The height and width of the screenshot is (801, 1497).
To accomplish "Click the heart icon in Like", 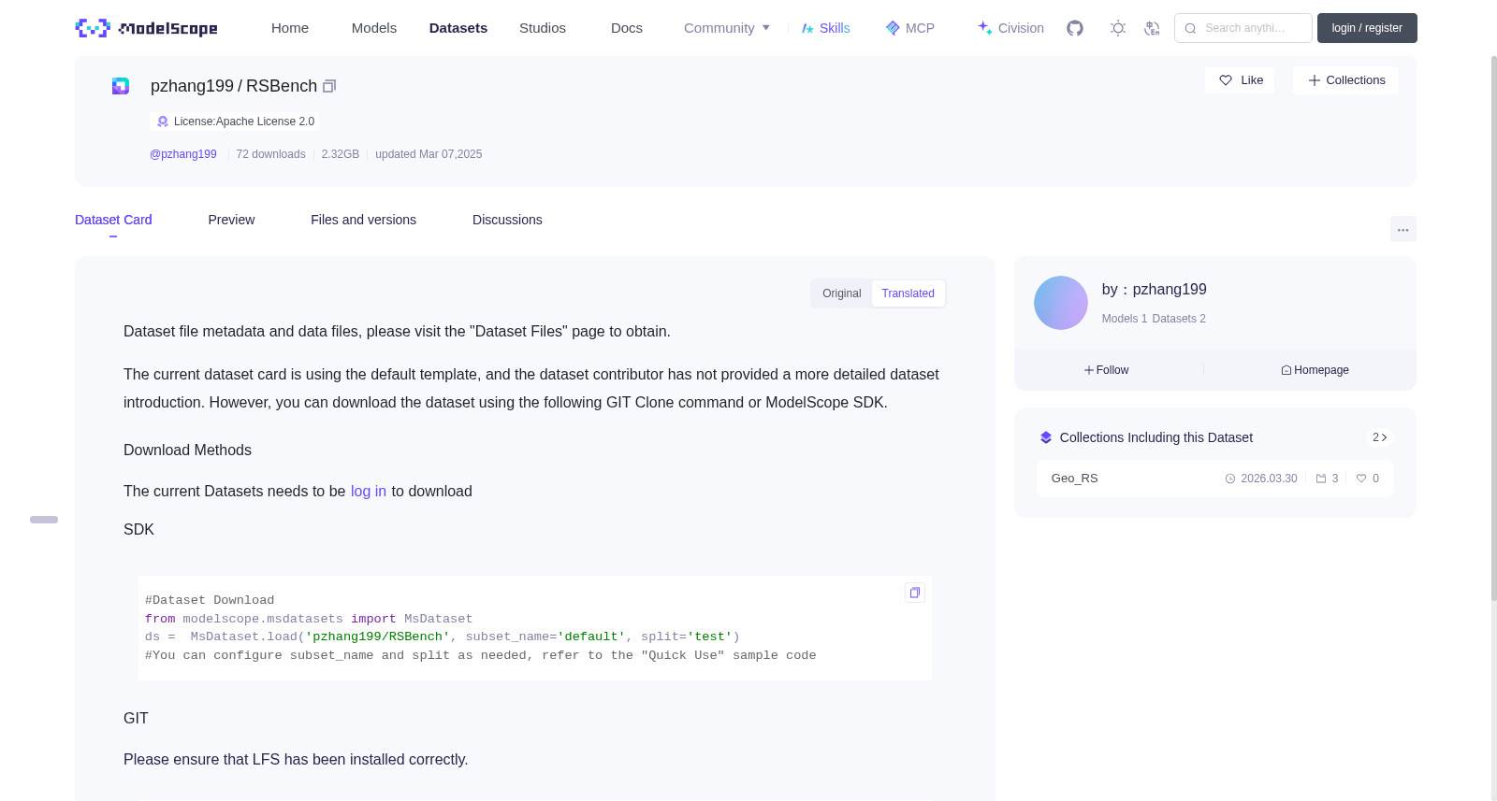I will [x=1226, y=80].
